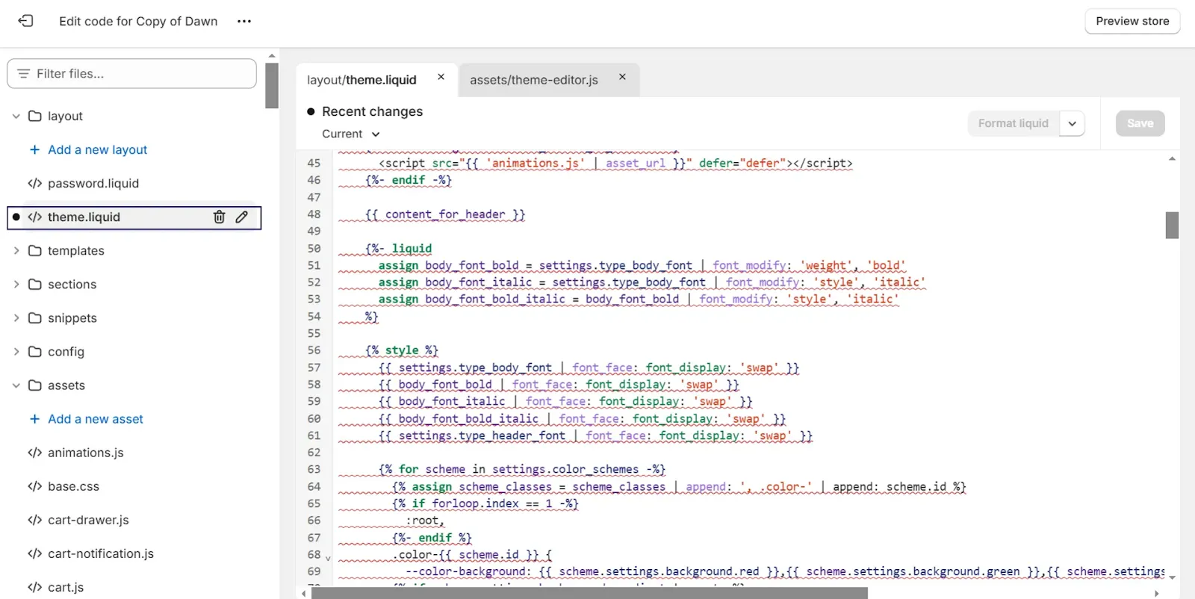Open the cart-notification.js file
Viewport: 1195px width, 599px height.
point(100,554)
